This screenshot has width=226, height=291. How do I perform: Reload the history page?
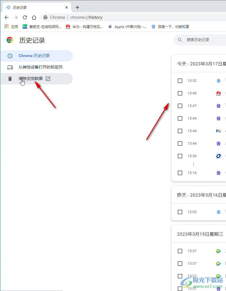25,17
